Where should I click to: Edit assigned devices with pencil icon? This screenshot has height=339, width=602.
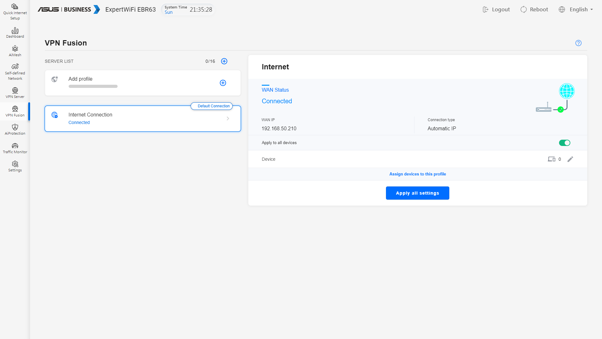[570, 159]
